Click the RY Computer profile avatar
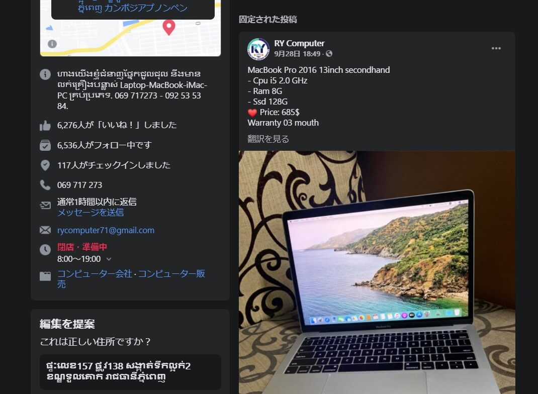 [258, 49]
